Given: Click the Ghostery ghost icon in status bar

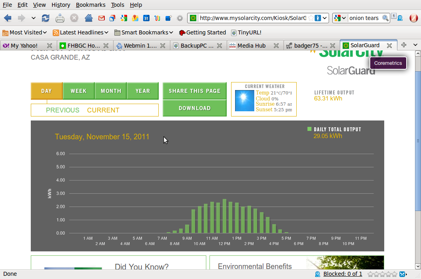Looking at the screenshot, I should click(x=317, y=274).
